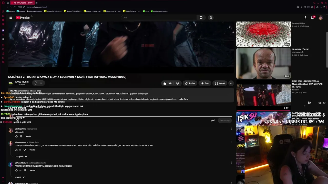This screenshot has width=328, height=184.
Task: Open the hilalqofficial profile avatar
Action: [11, 130]
